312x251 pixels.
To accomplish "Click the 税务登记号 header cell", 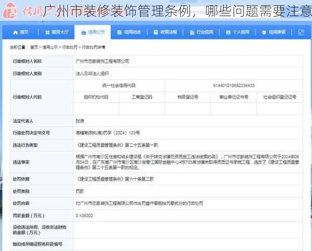I will point(188,97).
